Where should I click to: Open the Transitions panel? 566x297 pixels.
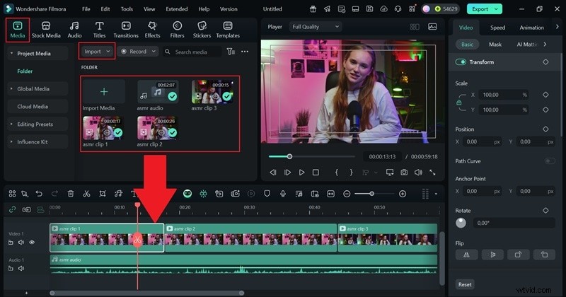click(126, 30)
